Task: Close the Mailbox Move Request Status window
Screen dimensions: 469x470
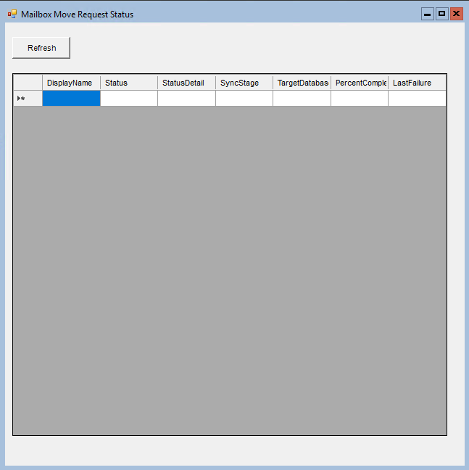Action: 457,14
